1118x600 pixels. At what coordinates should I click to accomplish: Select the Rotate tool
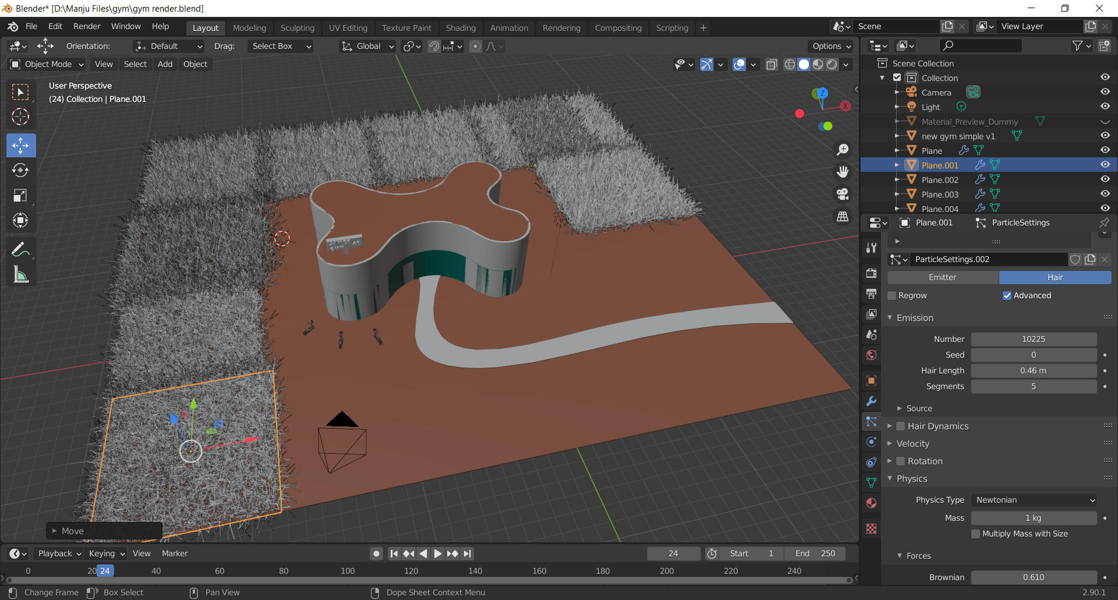(x=20, y=171)
